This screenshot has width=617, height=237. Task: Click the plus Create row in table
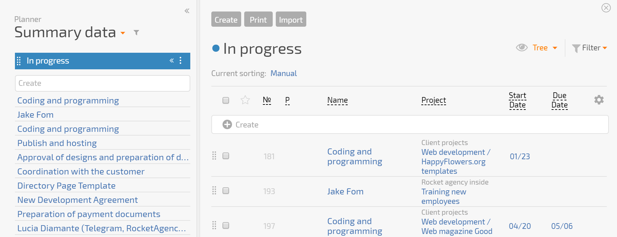tap(410, 125)
